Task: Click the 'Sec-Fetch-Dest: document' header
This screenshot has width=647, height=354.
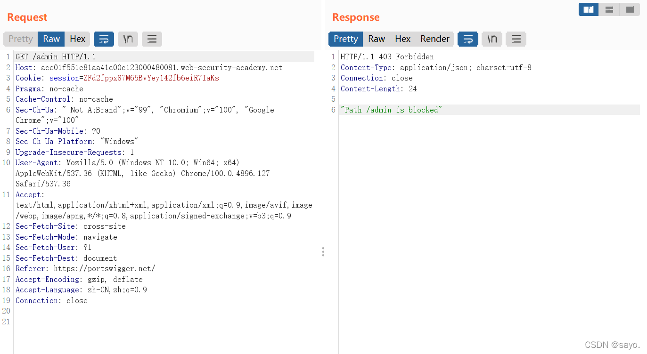Action: tap(66, 258)
